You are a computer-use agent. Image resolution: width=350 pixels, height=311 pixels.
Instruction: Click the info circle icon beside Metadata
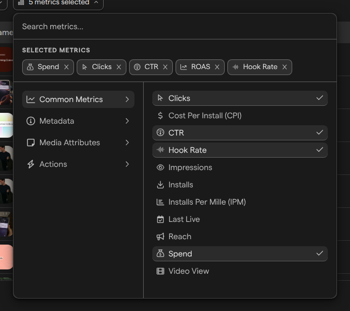[x=31, y=121]
